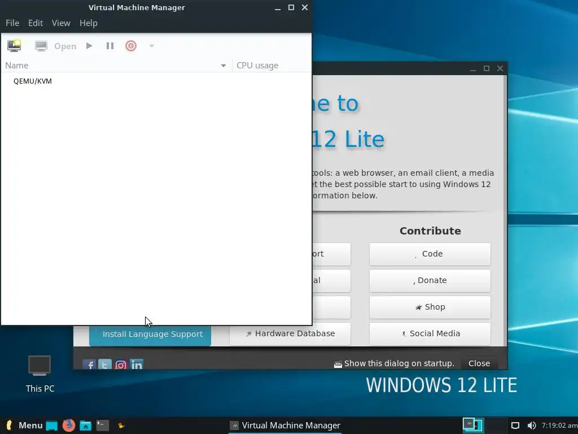578x434 pixels.
Task: Click Virtual Machine Manager taskbar entry
Action: pyautogui.click(x=285, y=426)
